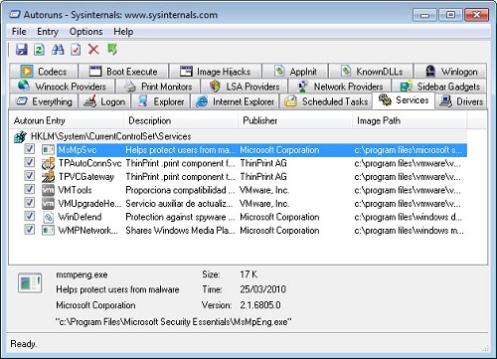Viewport: 497px width, 359px height.
Task: Open the File menu
Action: pyautogui.click(x=19, y=32)
